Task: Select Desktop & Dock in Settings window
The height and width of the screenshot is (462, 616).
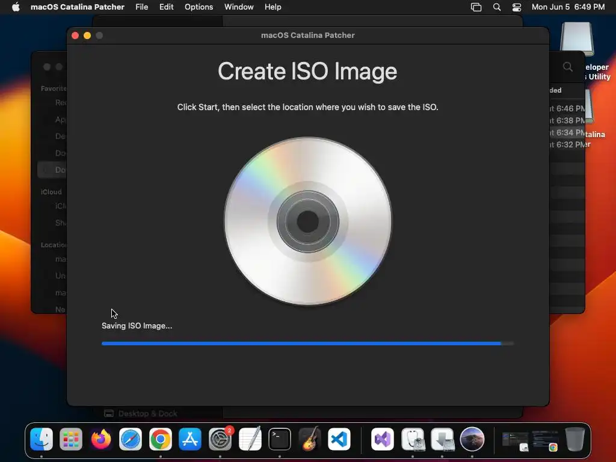Action: pyautogui.click(x=141, y=414)
